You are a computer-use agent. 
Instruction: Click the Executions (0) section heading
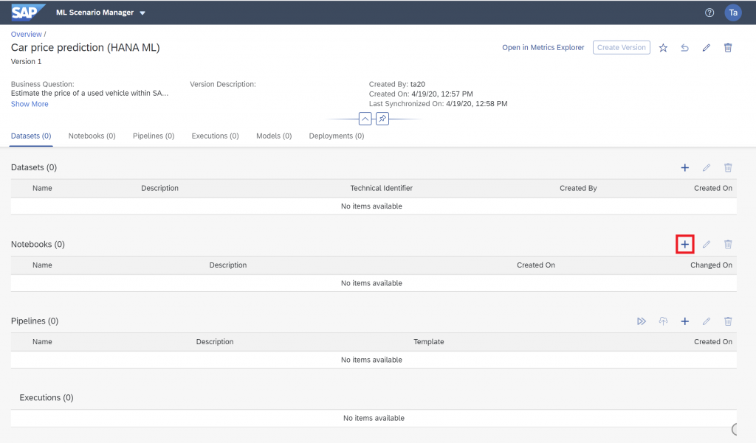(47, 398)
